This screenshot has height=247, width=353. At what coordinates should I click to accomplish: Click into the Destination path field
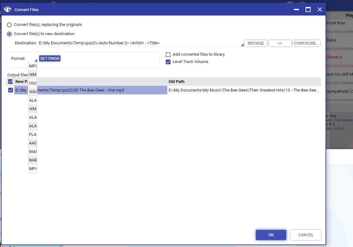[x=139, y=43]
